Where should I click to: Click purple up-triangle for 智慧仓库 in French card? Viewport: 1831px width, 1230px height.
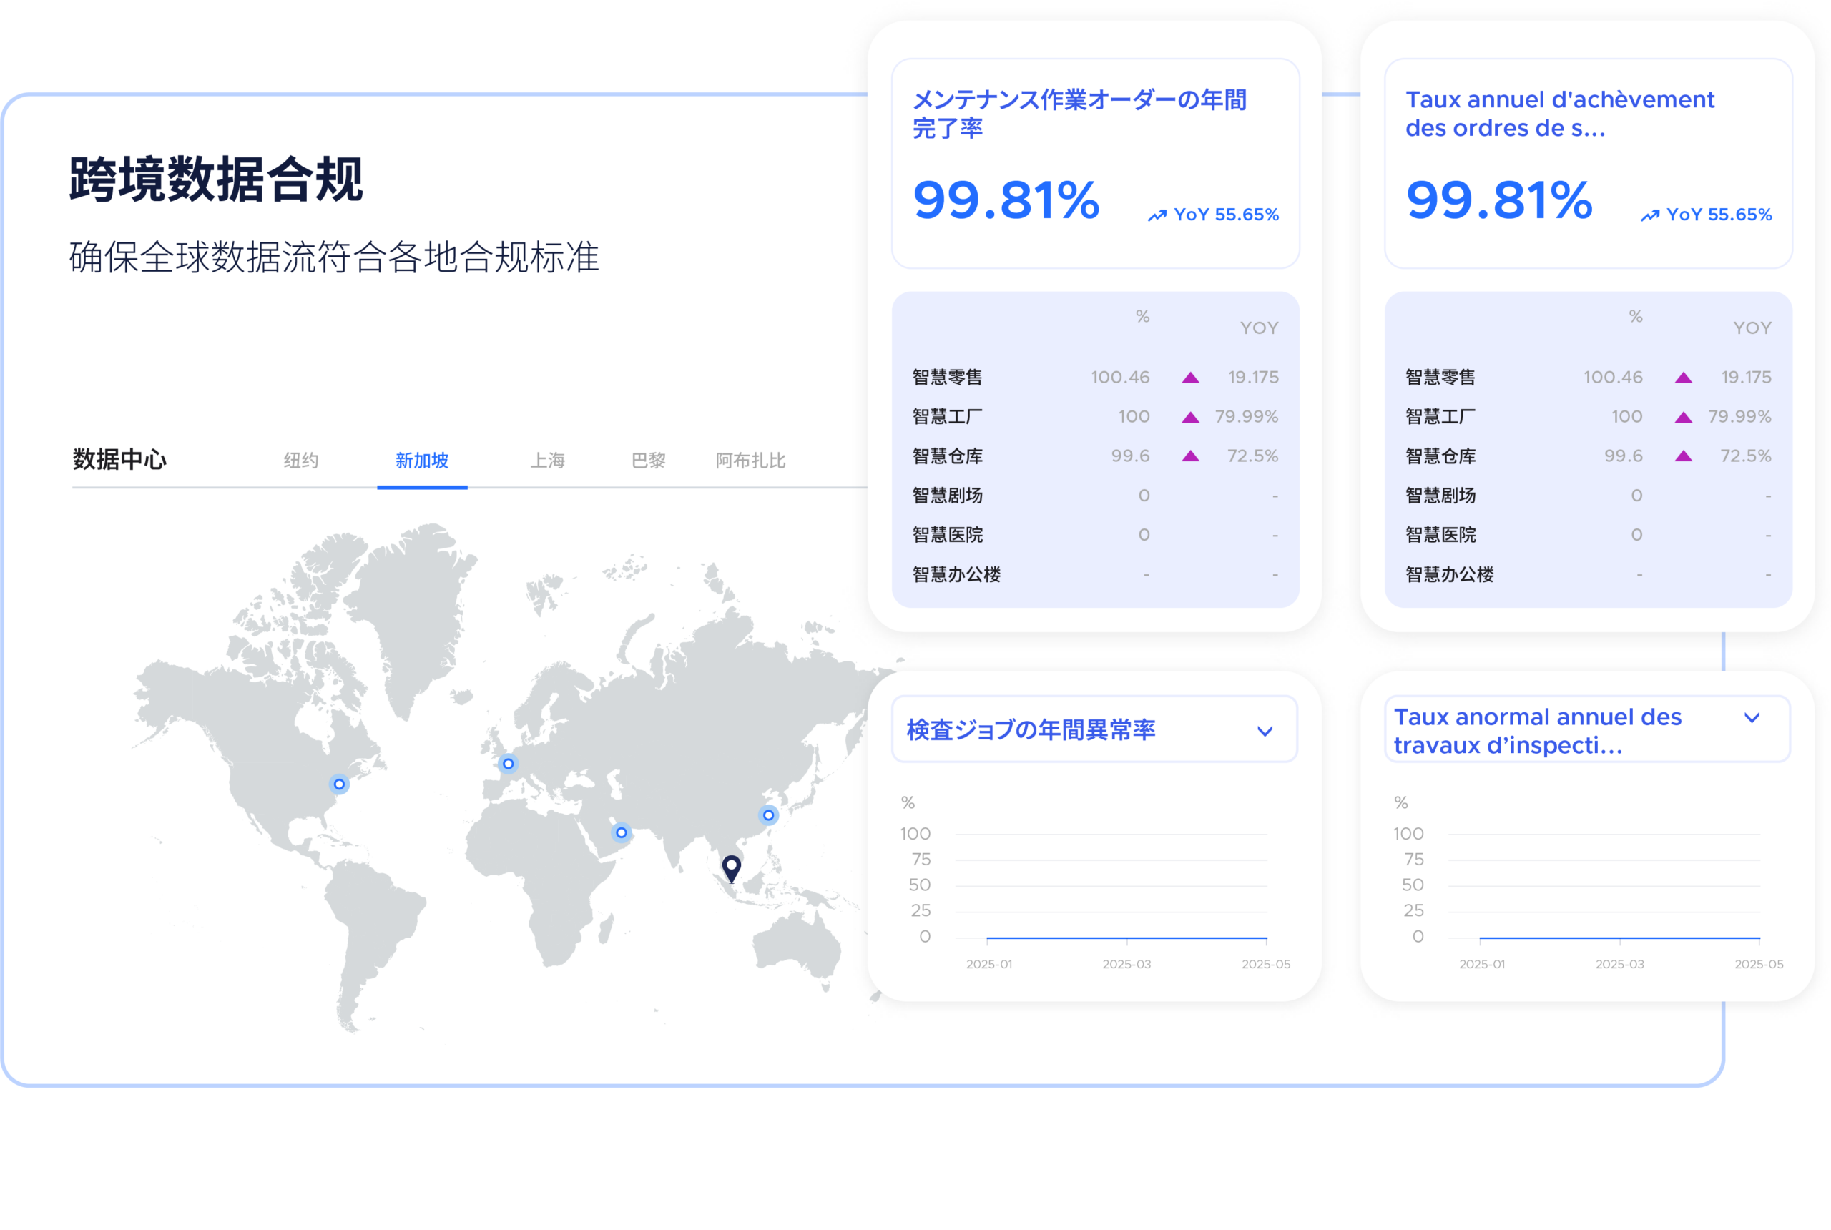tap(1683, 456)
